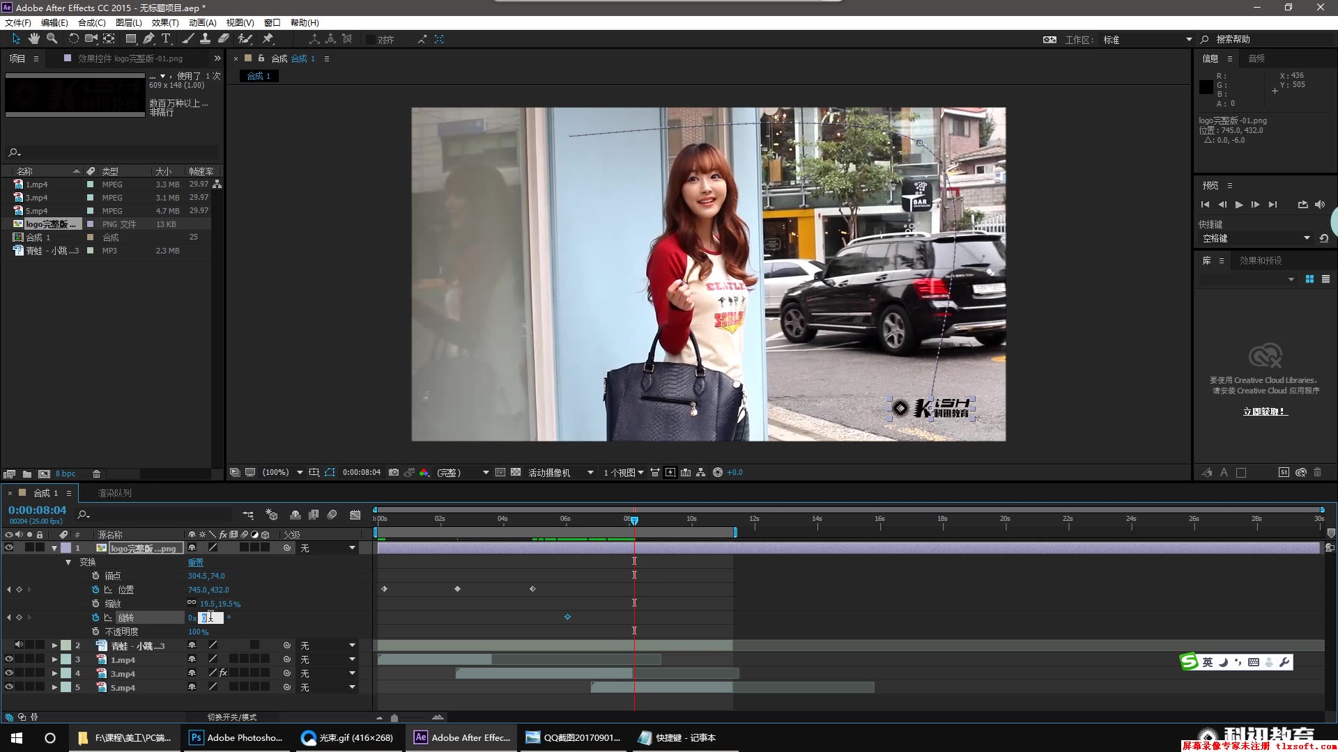
Task: Toggle constrain proportions link on 缩放
Action: 192,603
